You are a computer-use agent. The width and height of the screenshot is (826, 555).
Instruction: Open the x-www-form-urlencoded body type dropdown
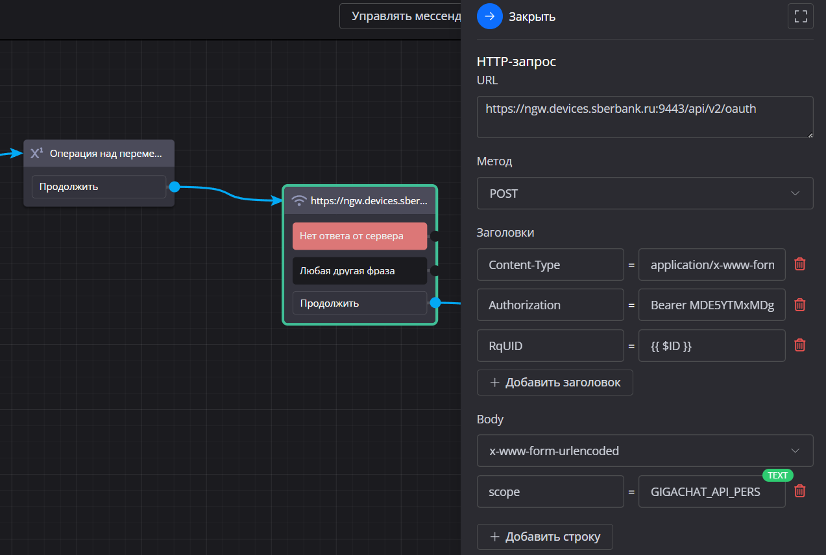click(644, 451)
